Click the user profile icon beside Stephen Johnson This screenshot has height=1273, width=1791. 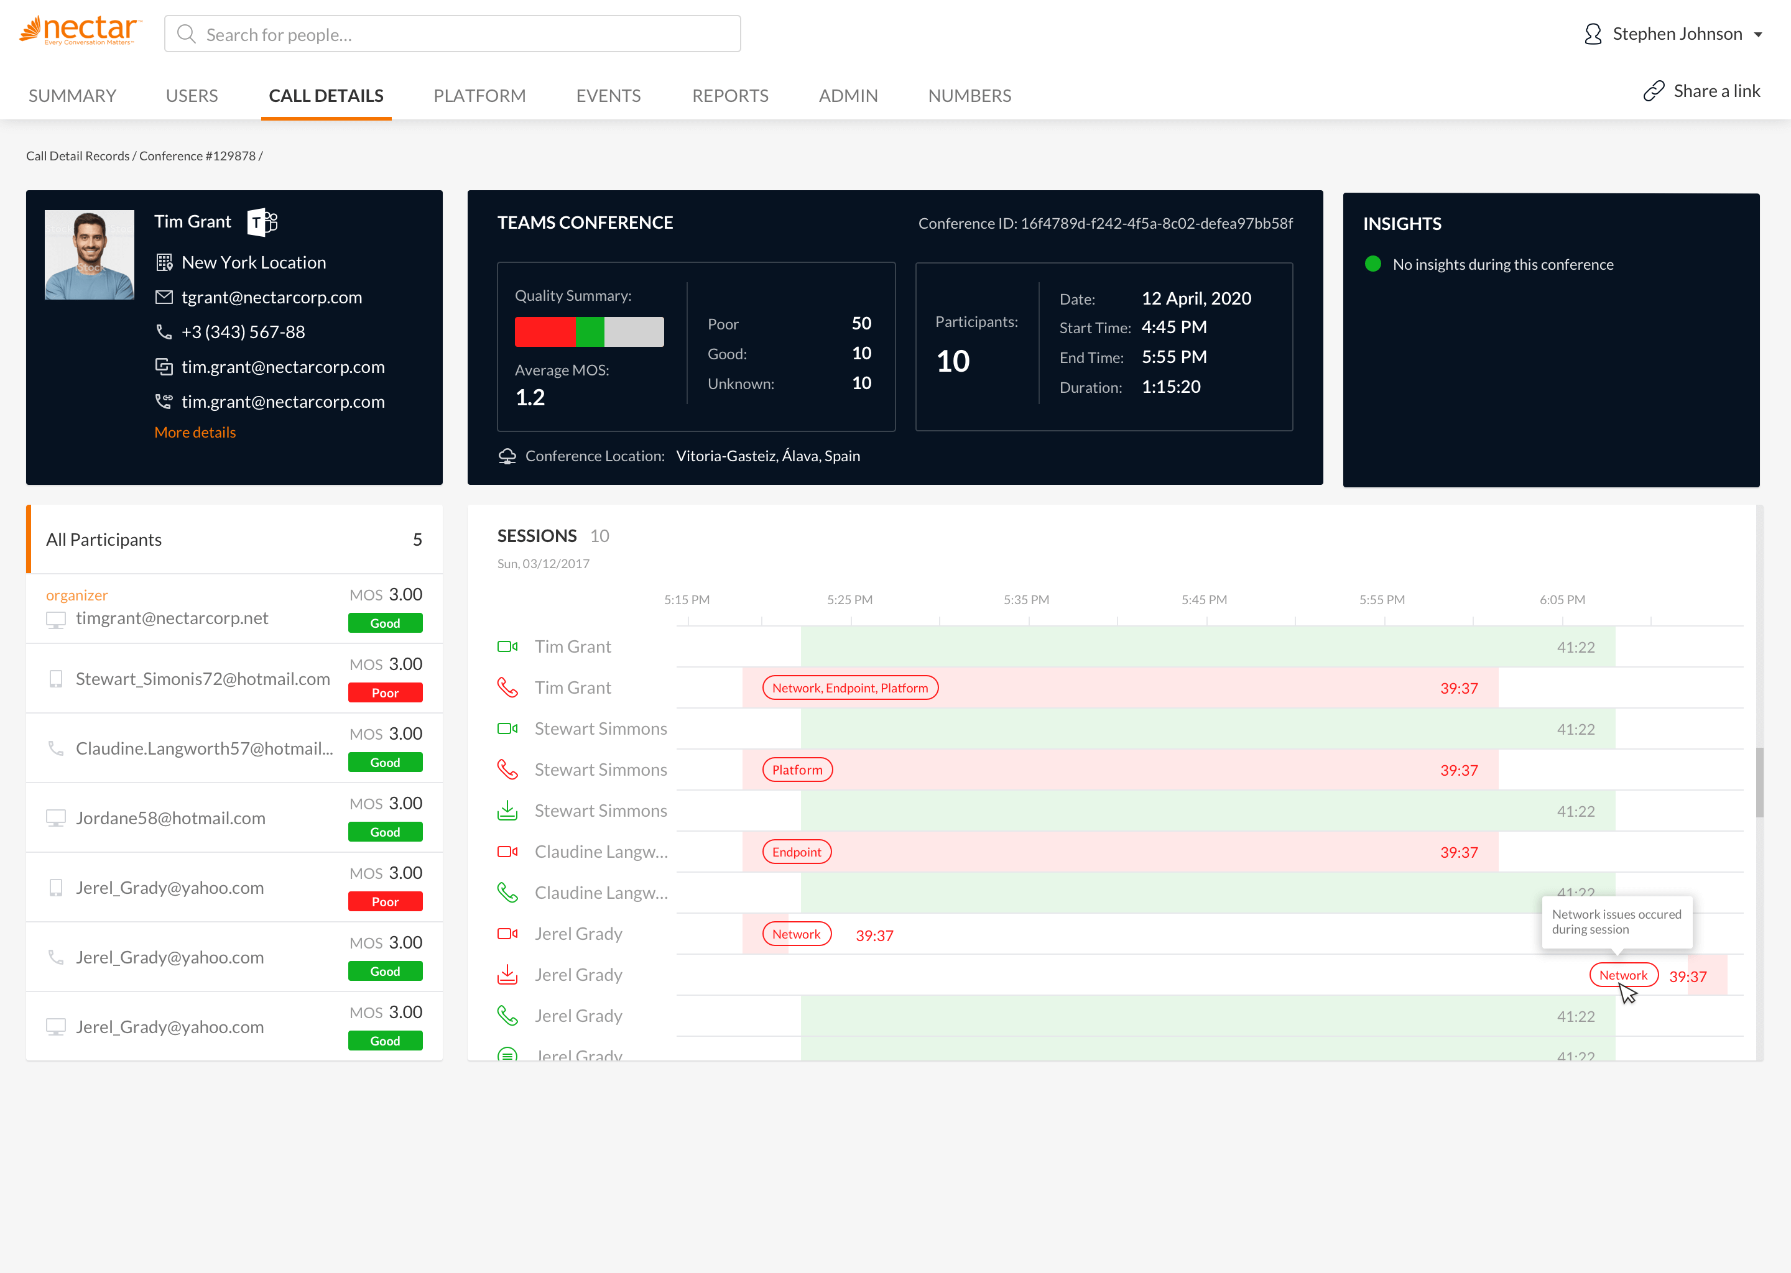pyautogui.click(x=1593, y=34)
